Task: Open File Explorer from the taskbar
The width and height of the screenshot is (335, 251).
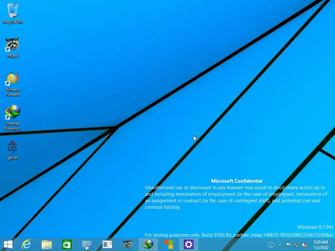Action: pyautogui.click(x=47, y=244)
